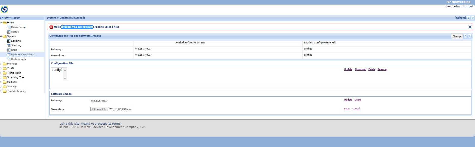
Task: Expand the Interface tree node
Action: point(1,64)
